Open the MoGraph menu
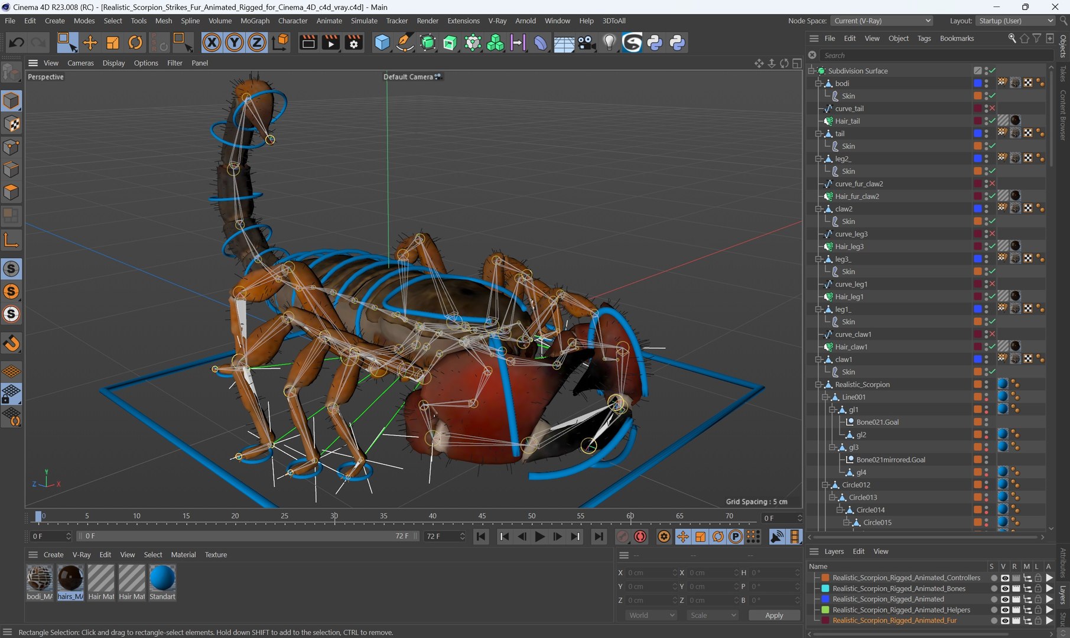1070x638 pixels. pyautogui.click(x=255, y=21)
